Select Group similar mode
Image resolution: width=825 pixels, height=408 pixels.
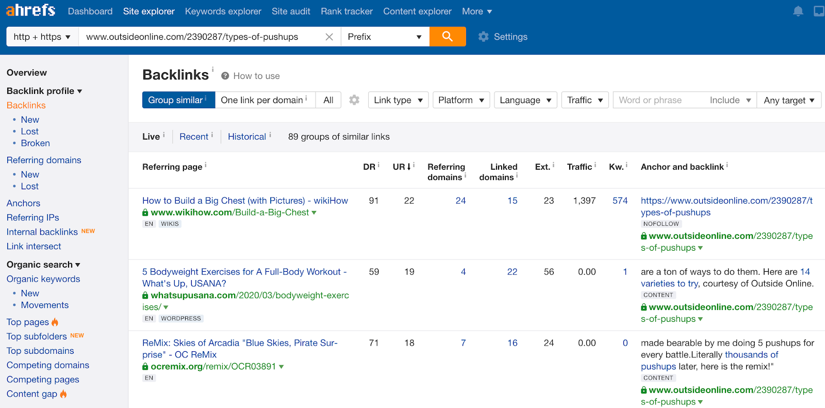[x=178, y=100]
